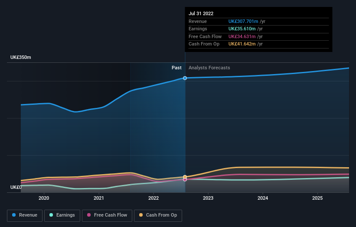This screenshot has width=356, height=227.
Task: Click the Earnings row label in tooltip
Action: 198,29
